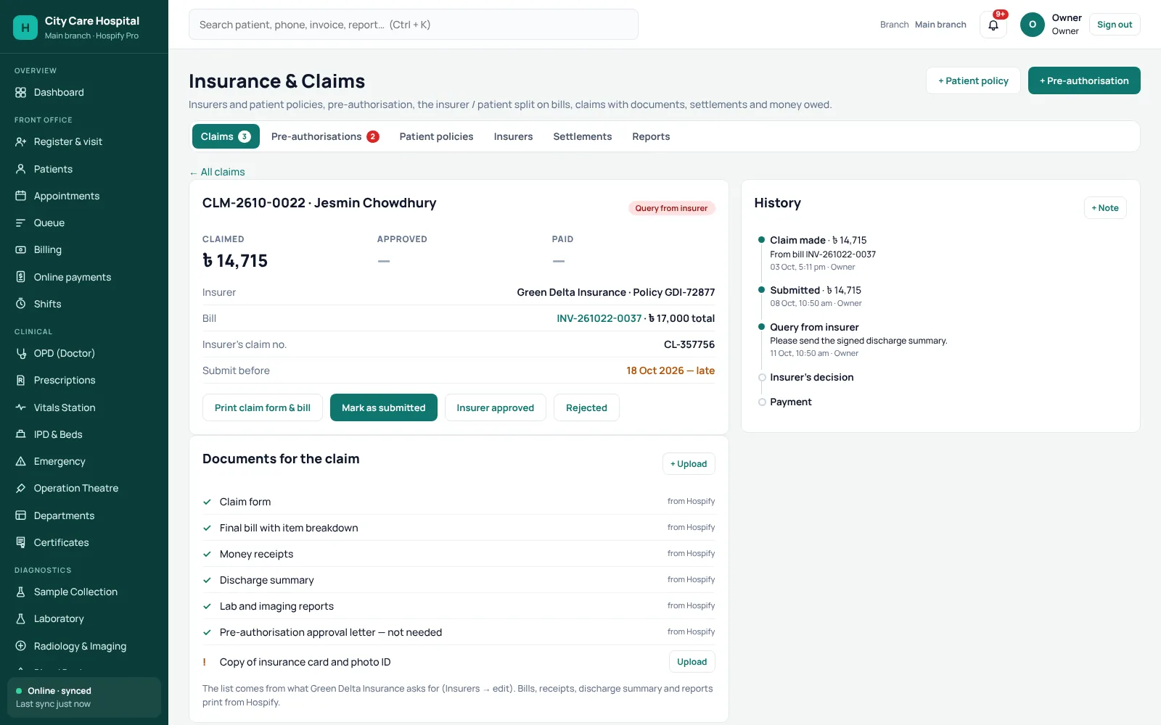Click the City Care Hospital logo
This screenshot has height=725, width=1161.
point(25,28)
